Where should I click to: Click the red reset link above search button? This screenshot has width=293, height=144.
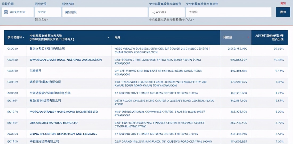(x=283, y=3)
